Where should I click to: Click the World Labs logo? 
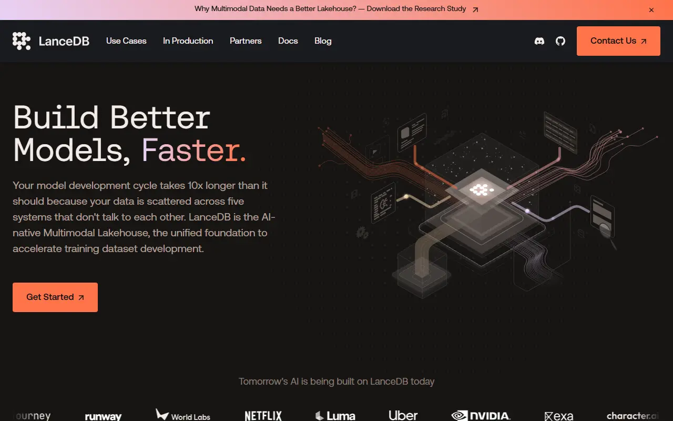183,415
